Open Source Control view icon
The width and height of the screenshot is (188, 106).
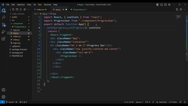pos(4,25)
